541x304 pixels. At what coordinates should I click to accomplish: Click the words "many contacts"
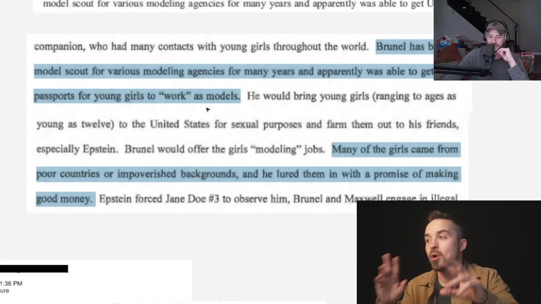coord(162,46)
